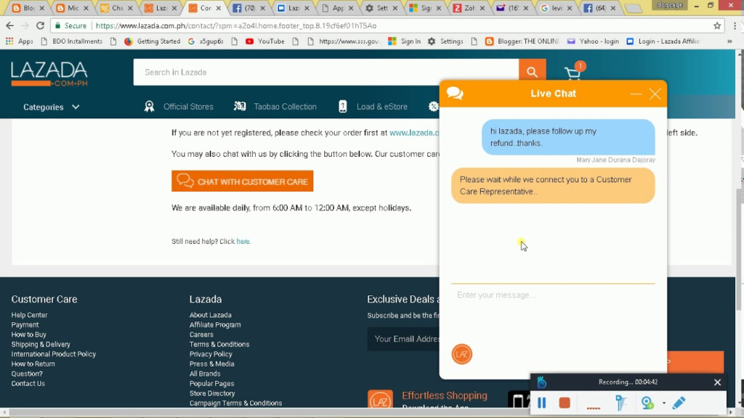Open Help Center footer link
The width and height of the screenshot is (744, 418).
pyautogui.click(x=29, y=315)
